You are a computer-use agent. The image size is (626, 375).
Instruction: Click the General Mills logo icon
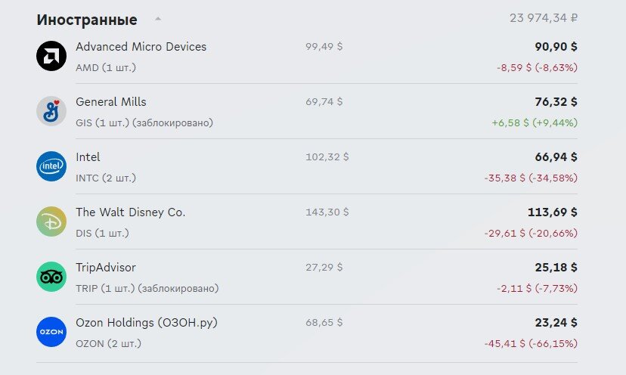coord(51,111)
